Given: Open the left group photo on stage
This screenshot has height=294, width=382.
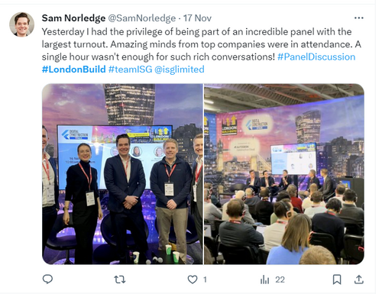Looking at the screenshot, I should click(x=122, y=174).
